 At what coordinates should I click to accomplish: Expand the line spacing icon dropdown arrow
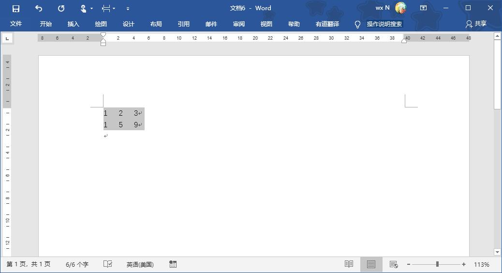click(114, 9)
